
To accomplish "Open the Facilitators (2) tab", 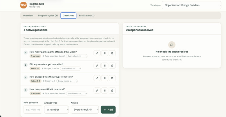I will (87, 16).
